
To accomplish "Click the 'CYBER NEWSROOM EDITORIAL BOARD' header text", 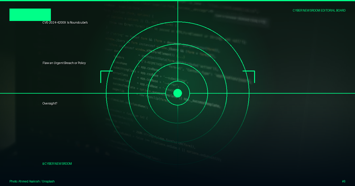I will pos(319,10).
